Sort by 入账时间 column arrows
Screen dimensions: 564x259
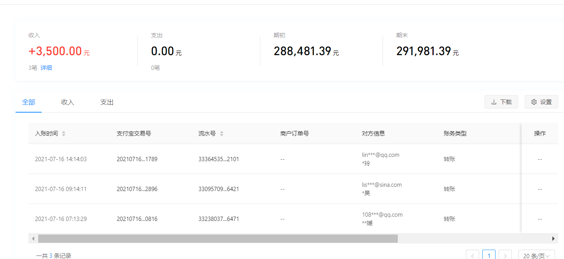[x=63, y=134]
